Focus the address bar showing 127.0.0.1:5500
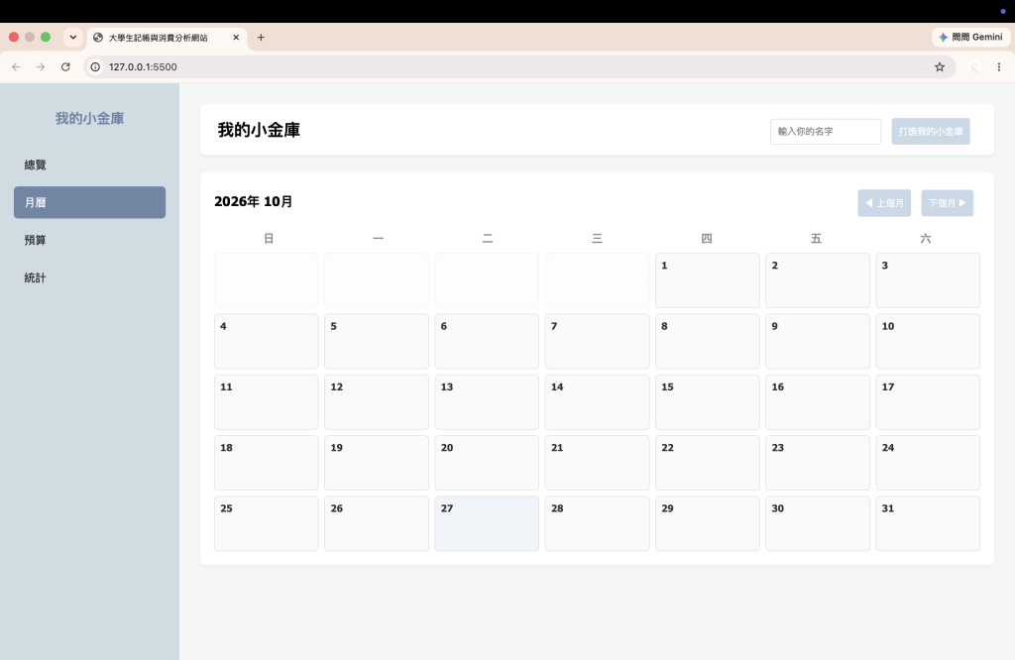 [517, 66]
